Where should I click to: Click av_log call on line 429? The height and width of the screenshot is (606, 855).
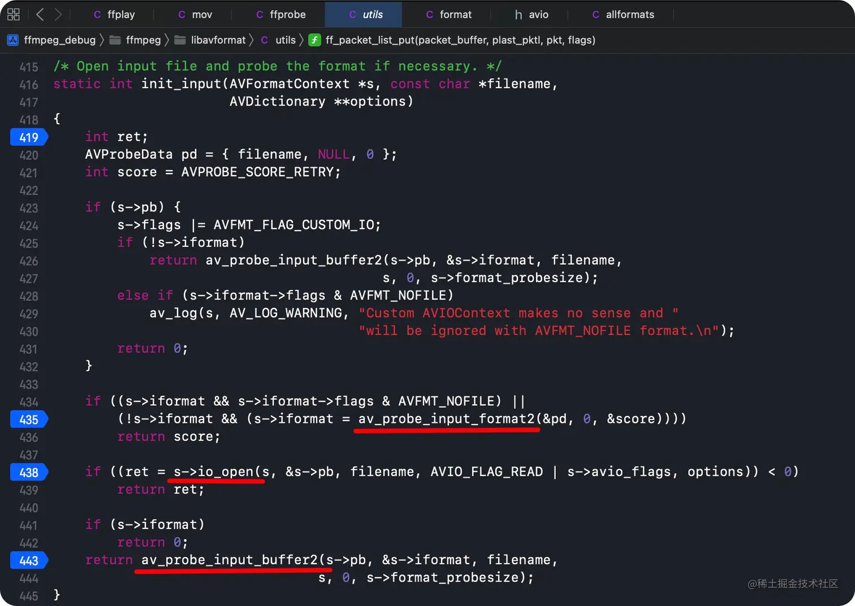click(174, 313)
